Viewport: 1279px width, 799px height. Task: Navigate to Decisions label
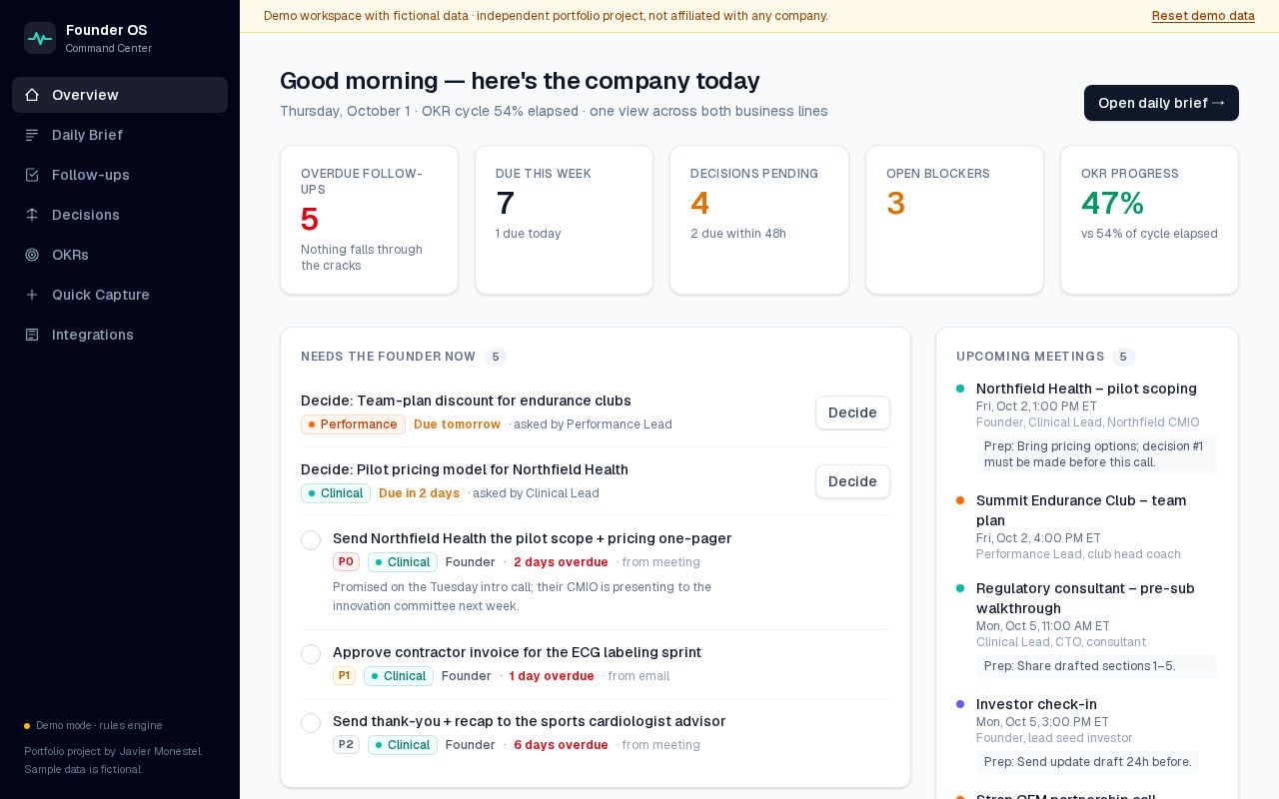(86, 215)
